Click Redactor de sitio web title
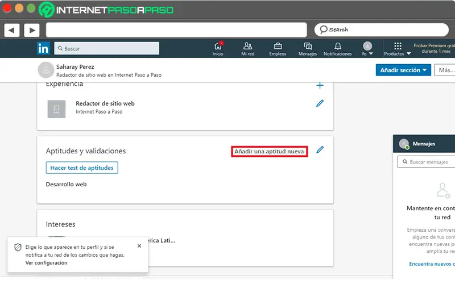The width and height of the screenshot is (455, 284). click(105, 103)
